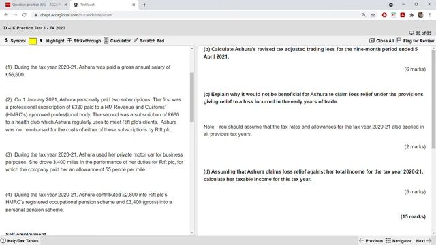The height and width of the screenshot is (245, 436).
Task: Open the Symbol tool
Action: (x=15, y=41)
